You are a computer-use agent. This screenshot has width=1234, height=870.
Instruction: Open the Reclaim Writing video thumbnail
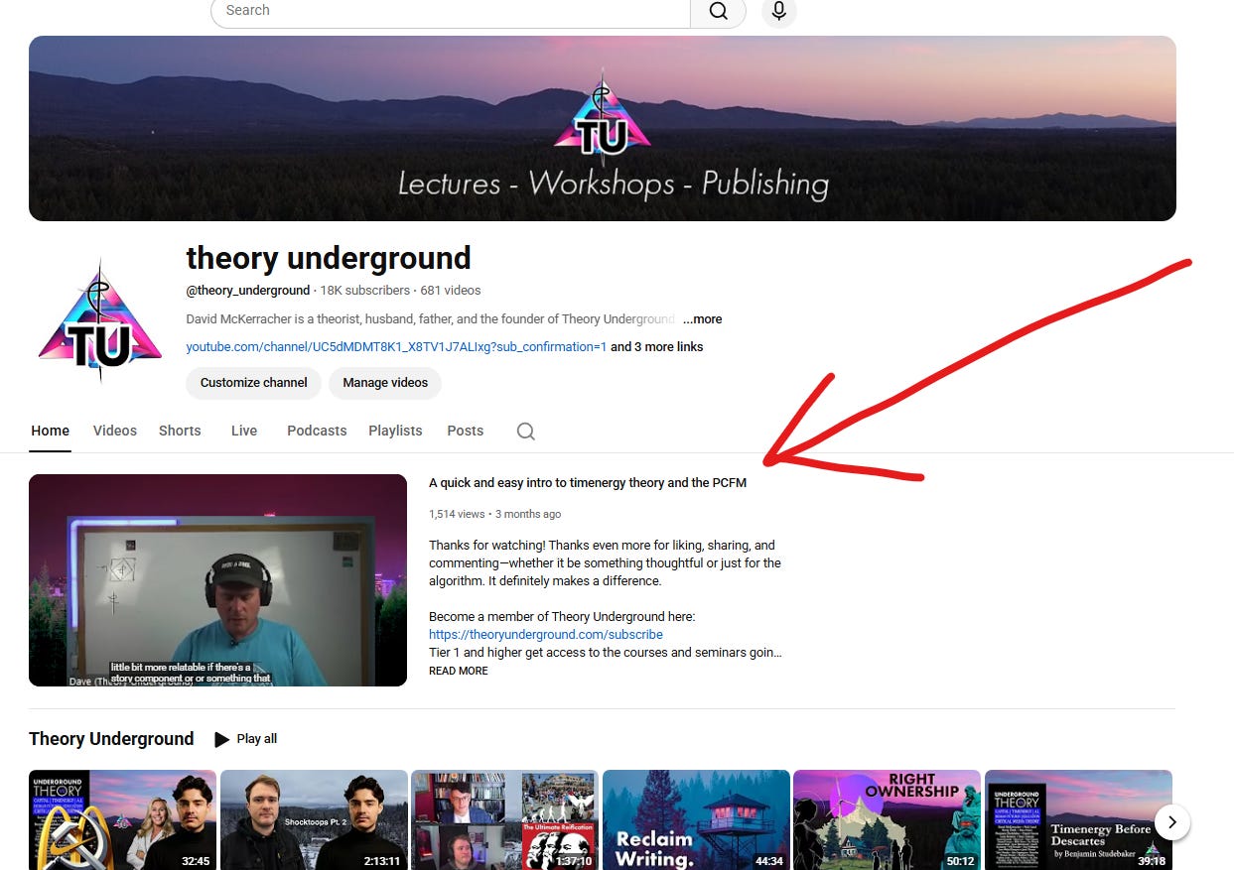(696, 819)
